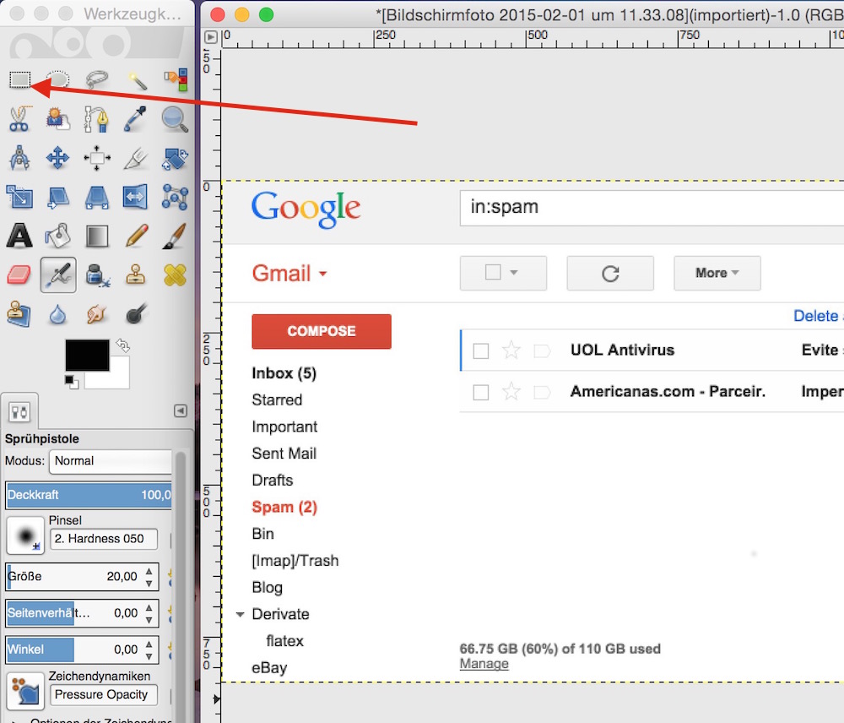
Task: Select the Move tool
Action: [x=57, y=158]
